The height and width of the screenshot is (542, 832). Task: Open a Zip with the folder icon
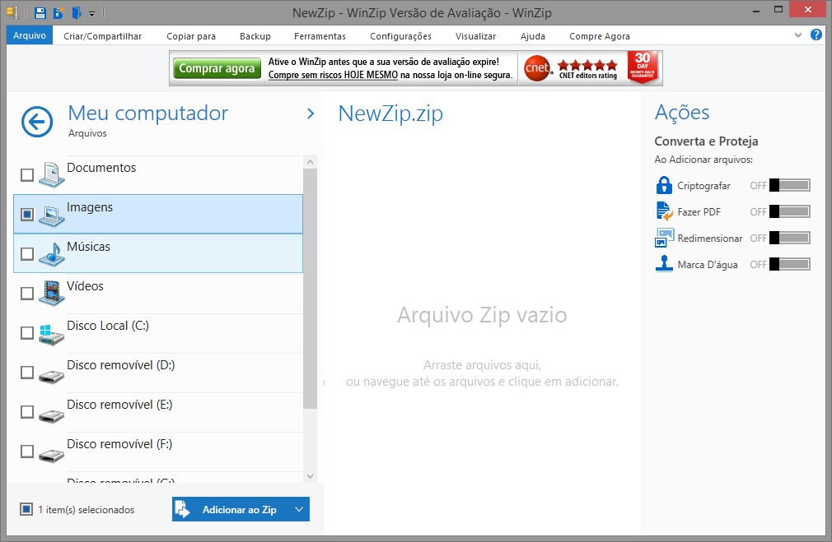point(77,12)
